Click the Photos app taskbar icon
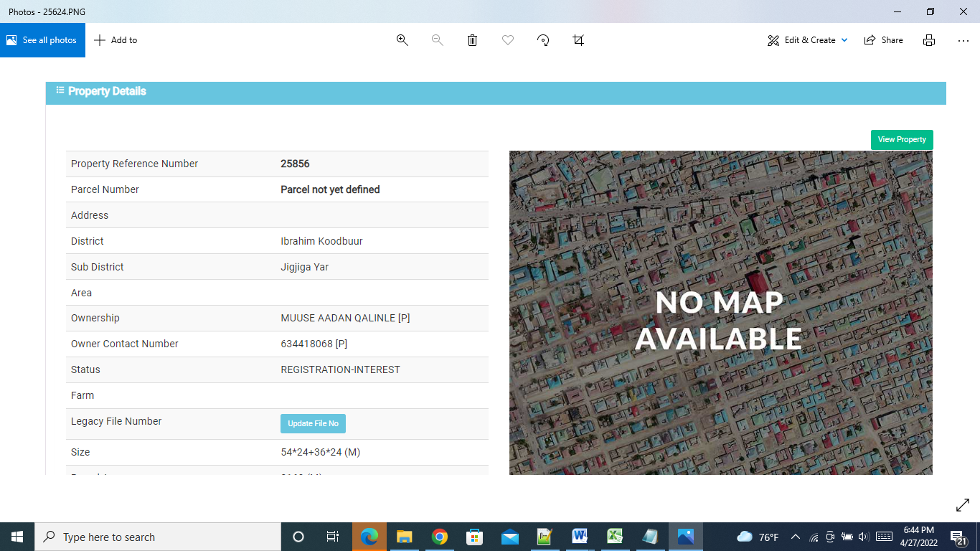Viewport: 980px width, 551px height. click(x=686, y=537)
